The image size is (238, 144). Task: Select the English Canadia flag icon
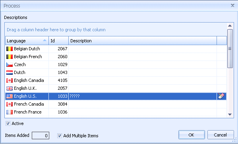(10, 80)
